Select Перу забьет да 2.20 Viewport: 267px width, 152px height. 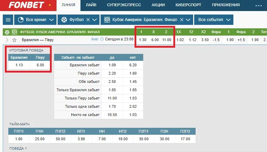pos(112,73)
